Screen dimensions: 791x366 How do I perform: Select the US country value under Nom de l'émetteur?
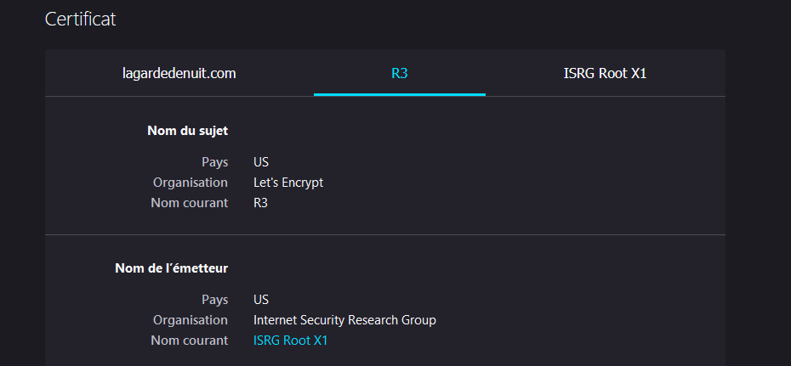[x=261, y=300]
